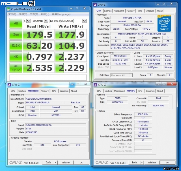This screenshot has width=181, height=171.
Task: Select Caches tab in Memory CPU-Z window
Action: [108, 91]
